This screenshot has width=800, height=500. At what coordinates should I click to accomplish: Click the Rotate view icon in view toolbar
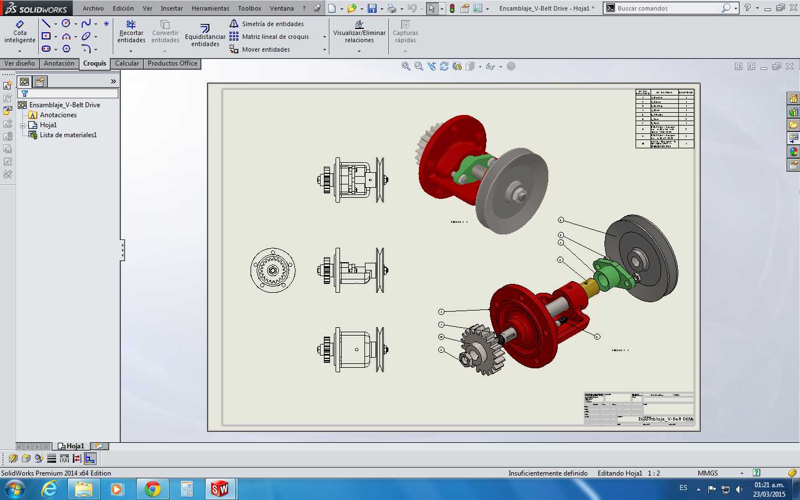pyautogui.click(x=444, y=66)
